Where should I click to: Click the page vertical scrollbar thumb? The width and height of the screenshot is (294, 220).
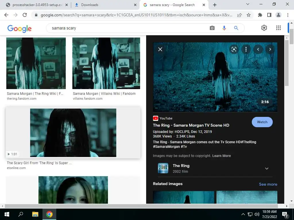tap(291, 36)
